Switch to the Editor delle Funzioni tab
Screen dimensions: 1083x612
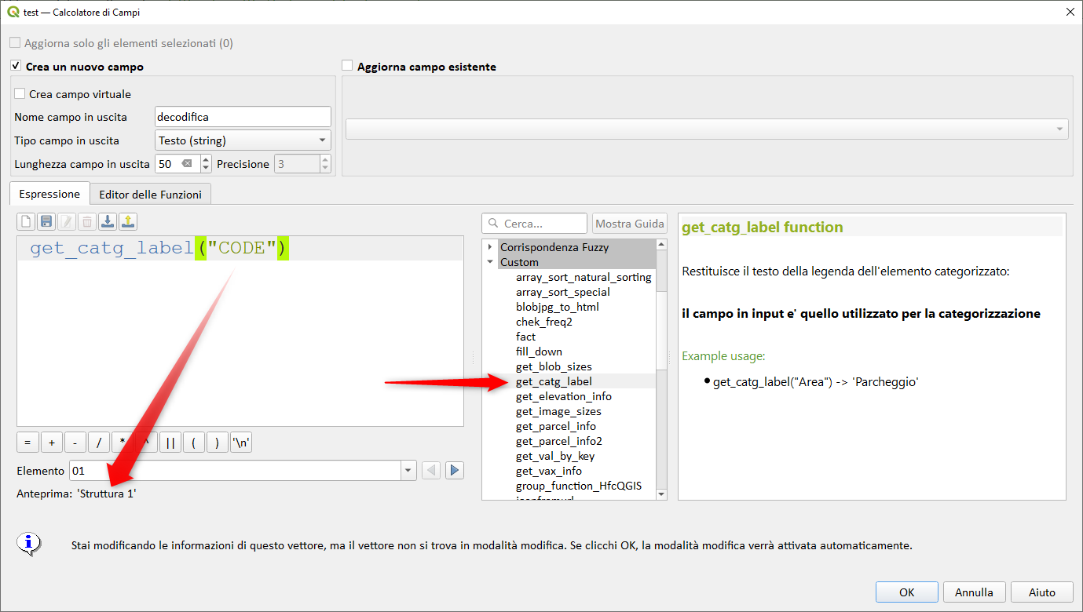(150, 195)
